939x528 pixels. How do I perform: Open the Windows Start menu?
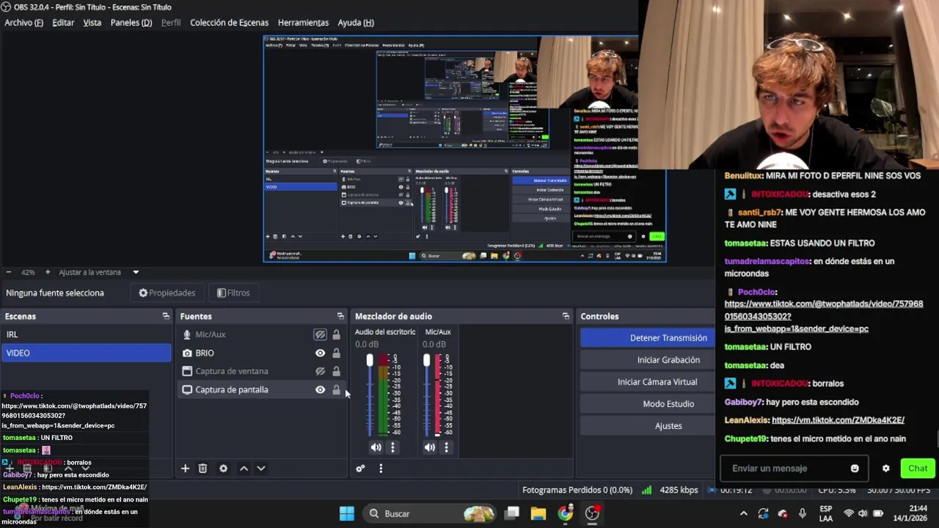tap(347, 513)
